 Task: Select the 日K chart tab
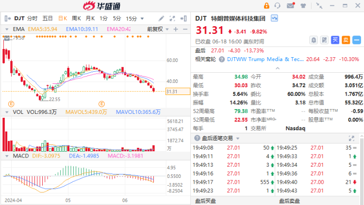click(x=63, y=18)
